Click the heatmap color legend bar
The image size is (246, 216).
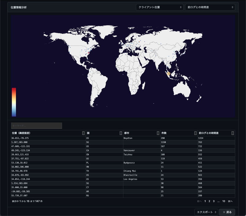[14, 102]
